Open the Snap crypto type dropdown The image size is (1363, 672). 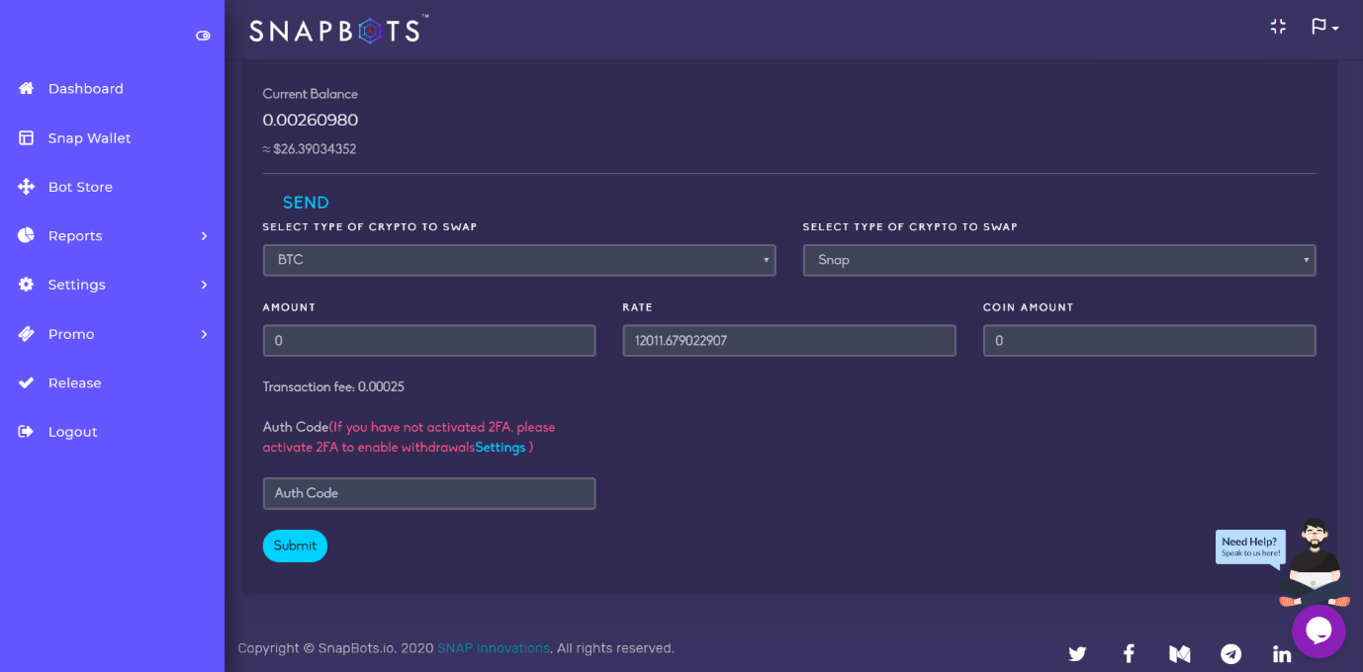click(1059, 260)
